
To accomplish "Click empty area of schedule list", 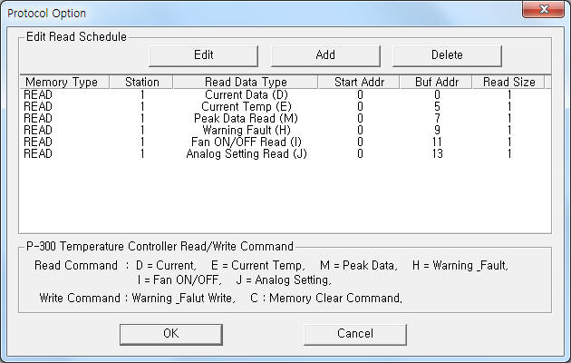I will (285, 197).
